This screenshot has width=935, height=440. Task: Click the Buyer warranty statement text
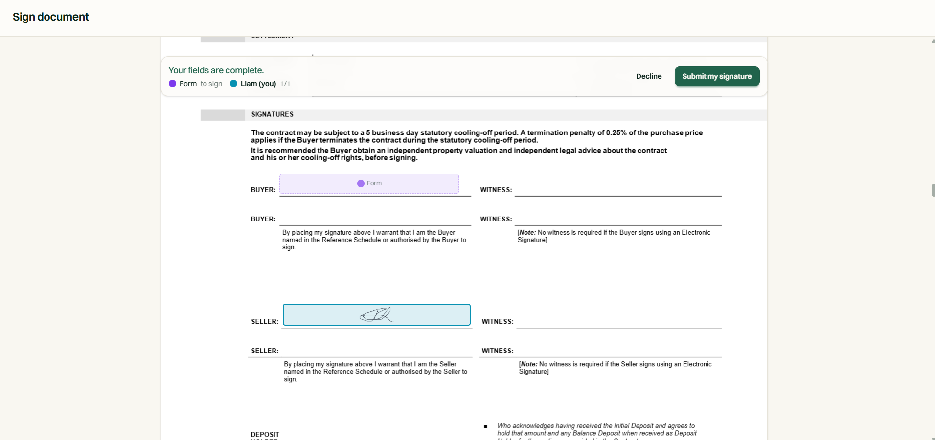tap(374, 240)
